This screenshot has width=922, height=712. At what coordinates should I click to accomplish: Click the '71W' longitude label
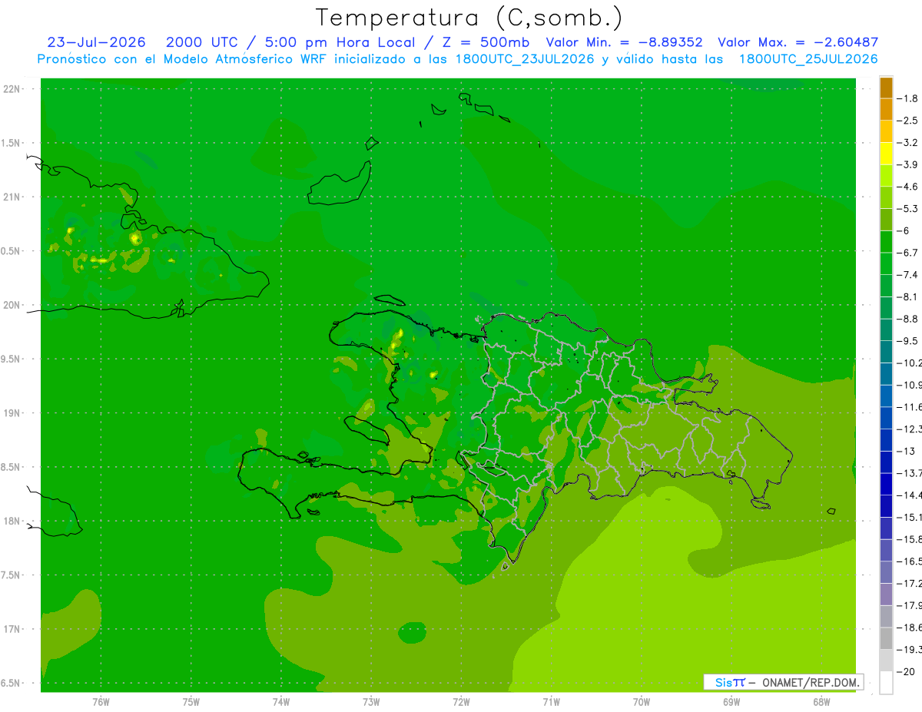(551, 702)
